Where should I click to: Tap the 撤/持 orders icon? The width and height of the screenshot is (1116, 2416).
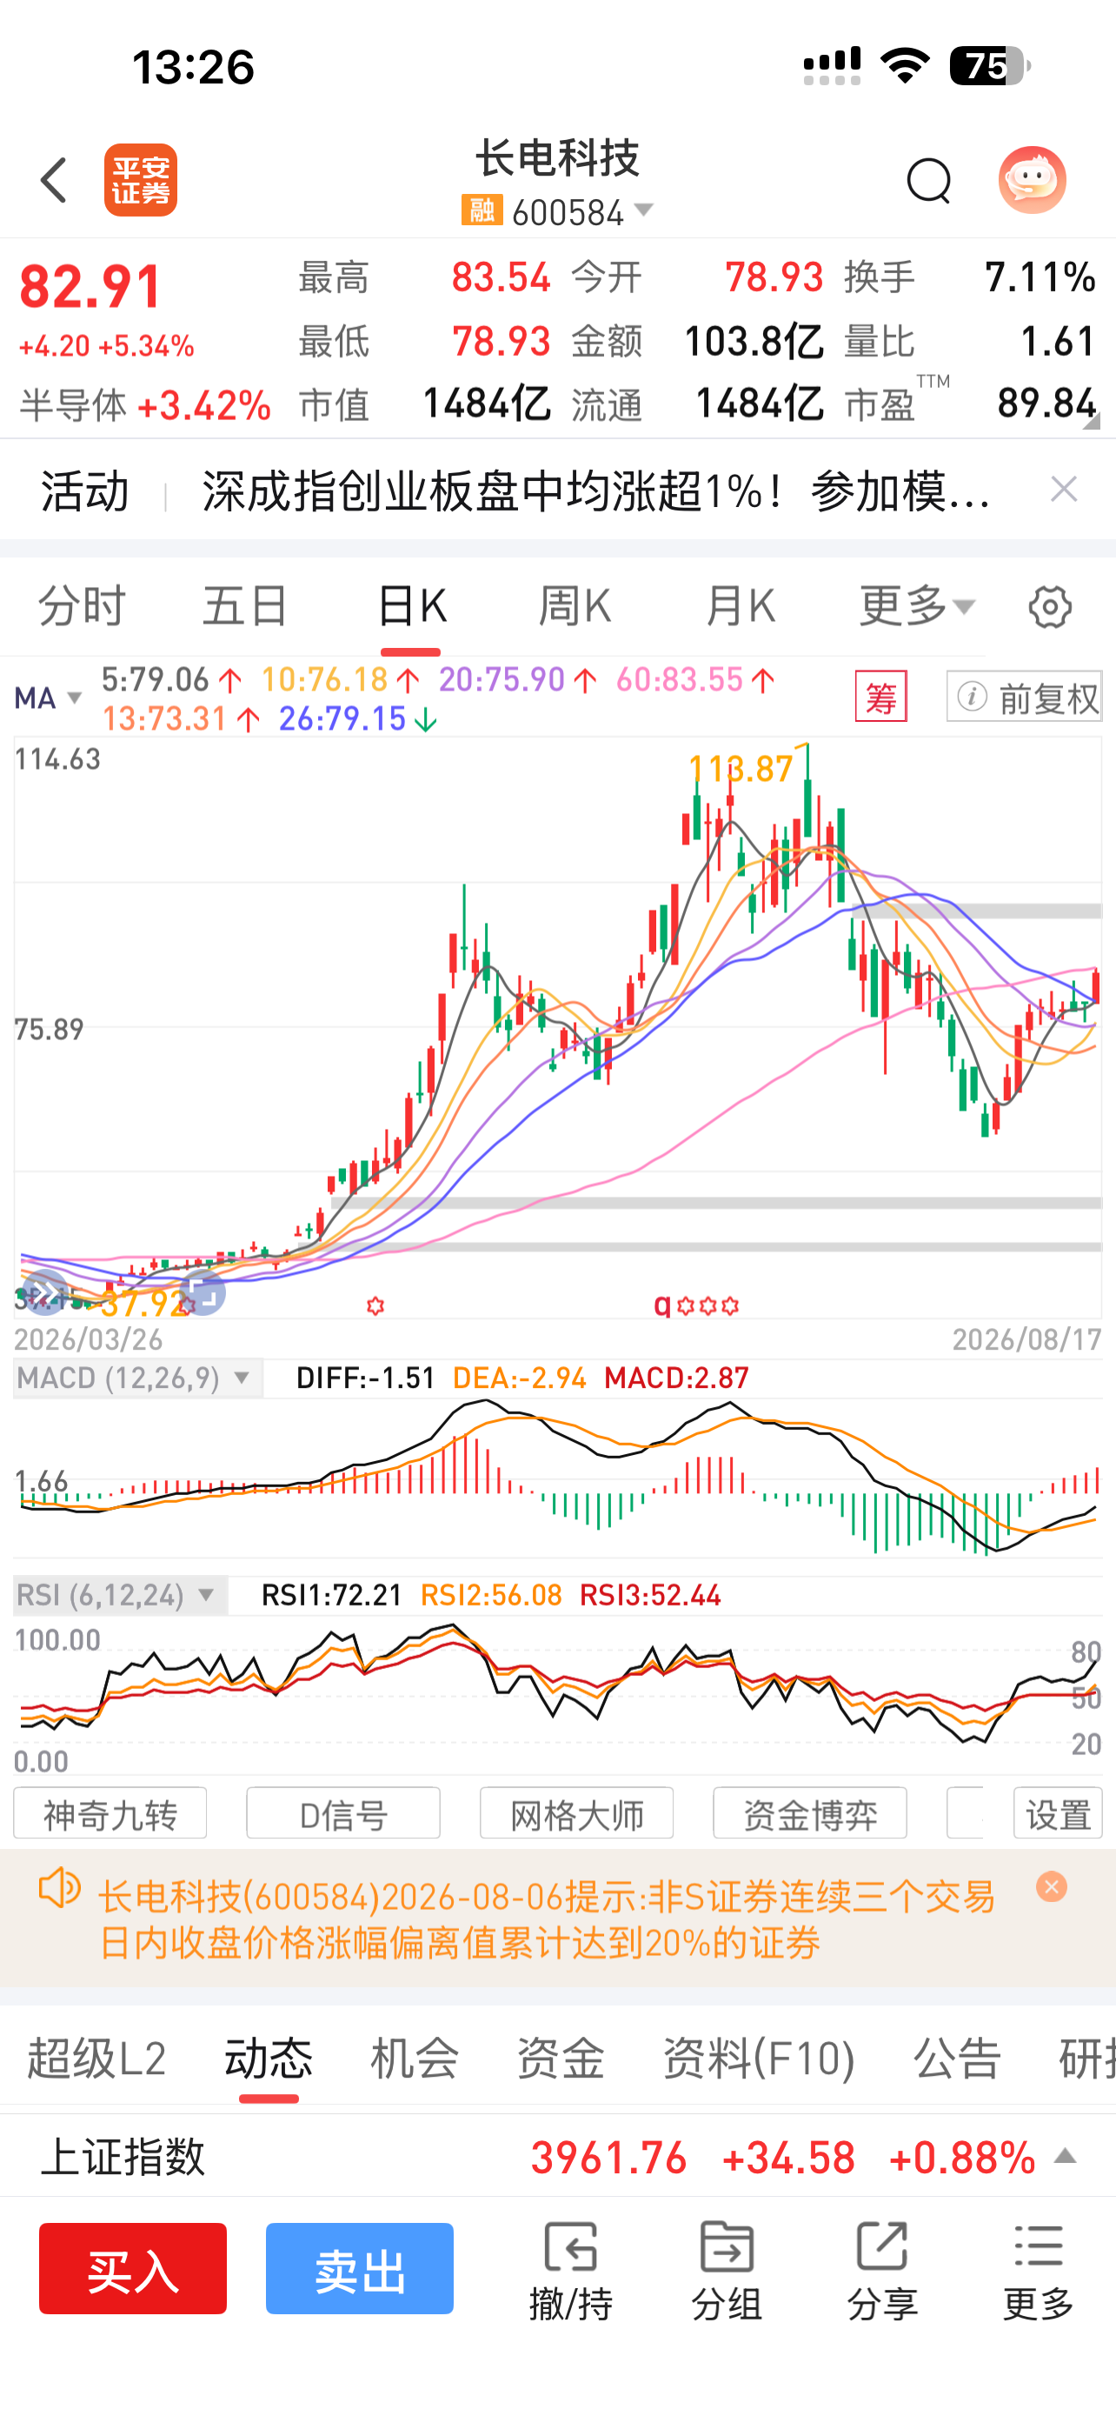pyautogui.click(x=571, y=2270)
